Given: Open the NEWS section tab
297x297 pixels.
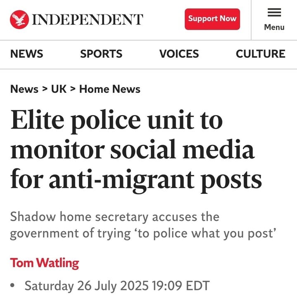Looking at the screenshot, I should [x=27, y=54].
